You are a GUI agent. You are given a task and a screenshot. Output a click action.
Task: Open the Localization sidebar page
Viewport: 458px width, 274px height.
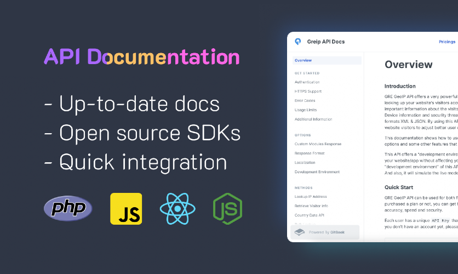305,163
